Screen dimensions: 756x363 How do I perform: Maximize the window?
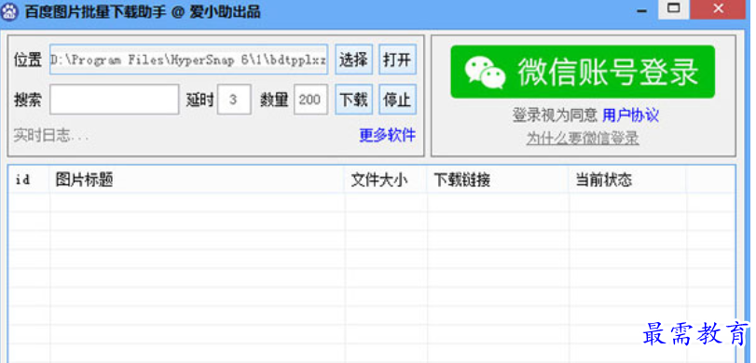(674, 8)
